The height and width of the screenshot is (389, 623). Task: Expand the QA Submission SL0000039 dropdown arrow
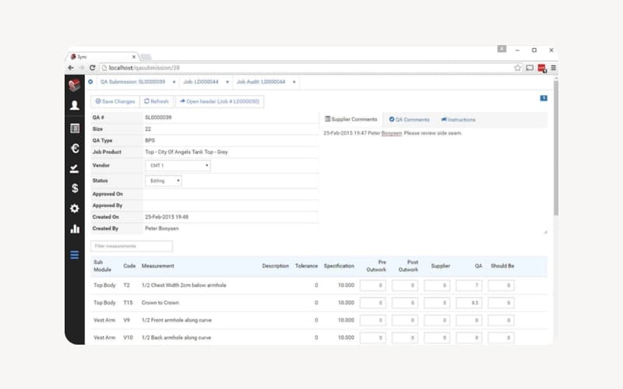[x=174, y=82]
